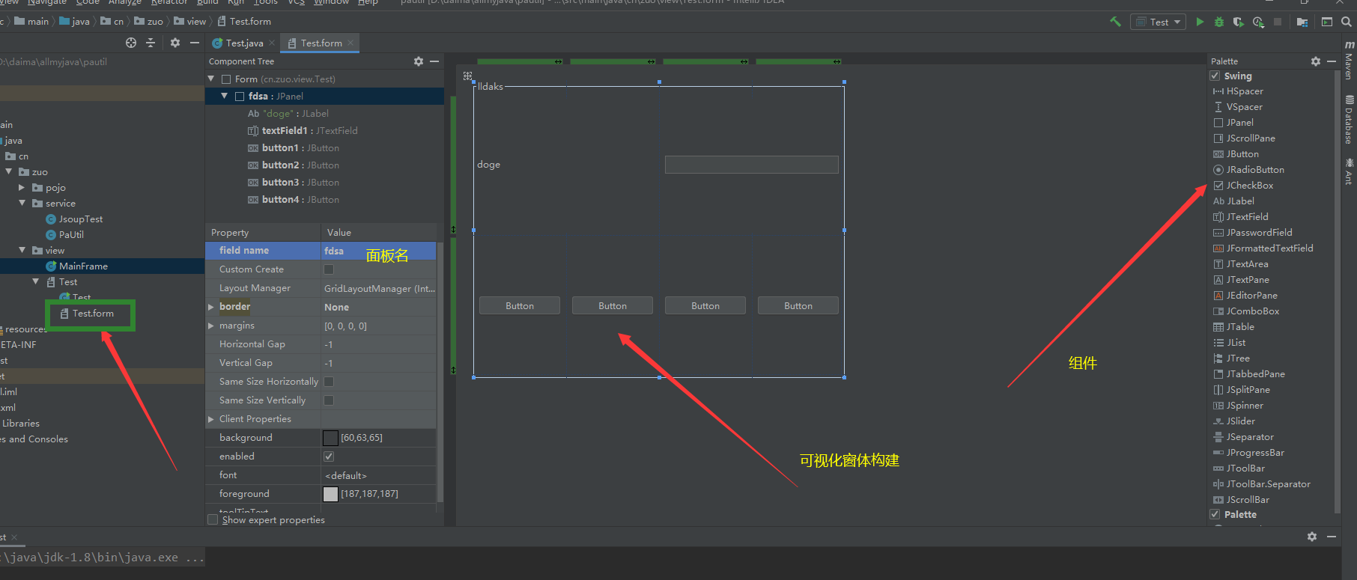Open the project view gear settings
The width and height of the screenshot is (1357, 580).
click(x=175, y=43)
